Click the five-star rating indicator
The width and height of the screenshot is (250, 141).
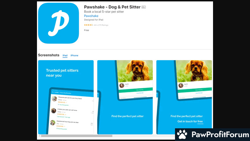[x=88, y=25]
